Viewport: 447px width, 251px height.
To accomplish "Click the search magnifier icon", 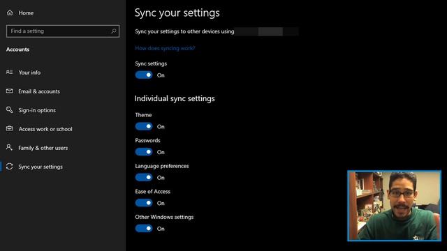I will pyautogui.click(x=113, y=31).
